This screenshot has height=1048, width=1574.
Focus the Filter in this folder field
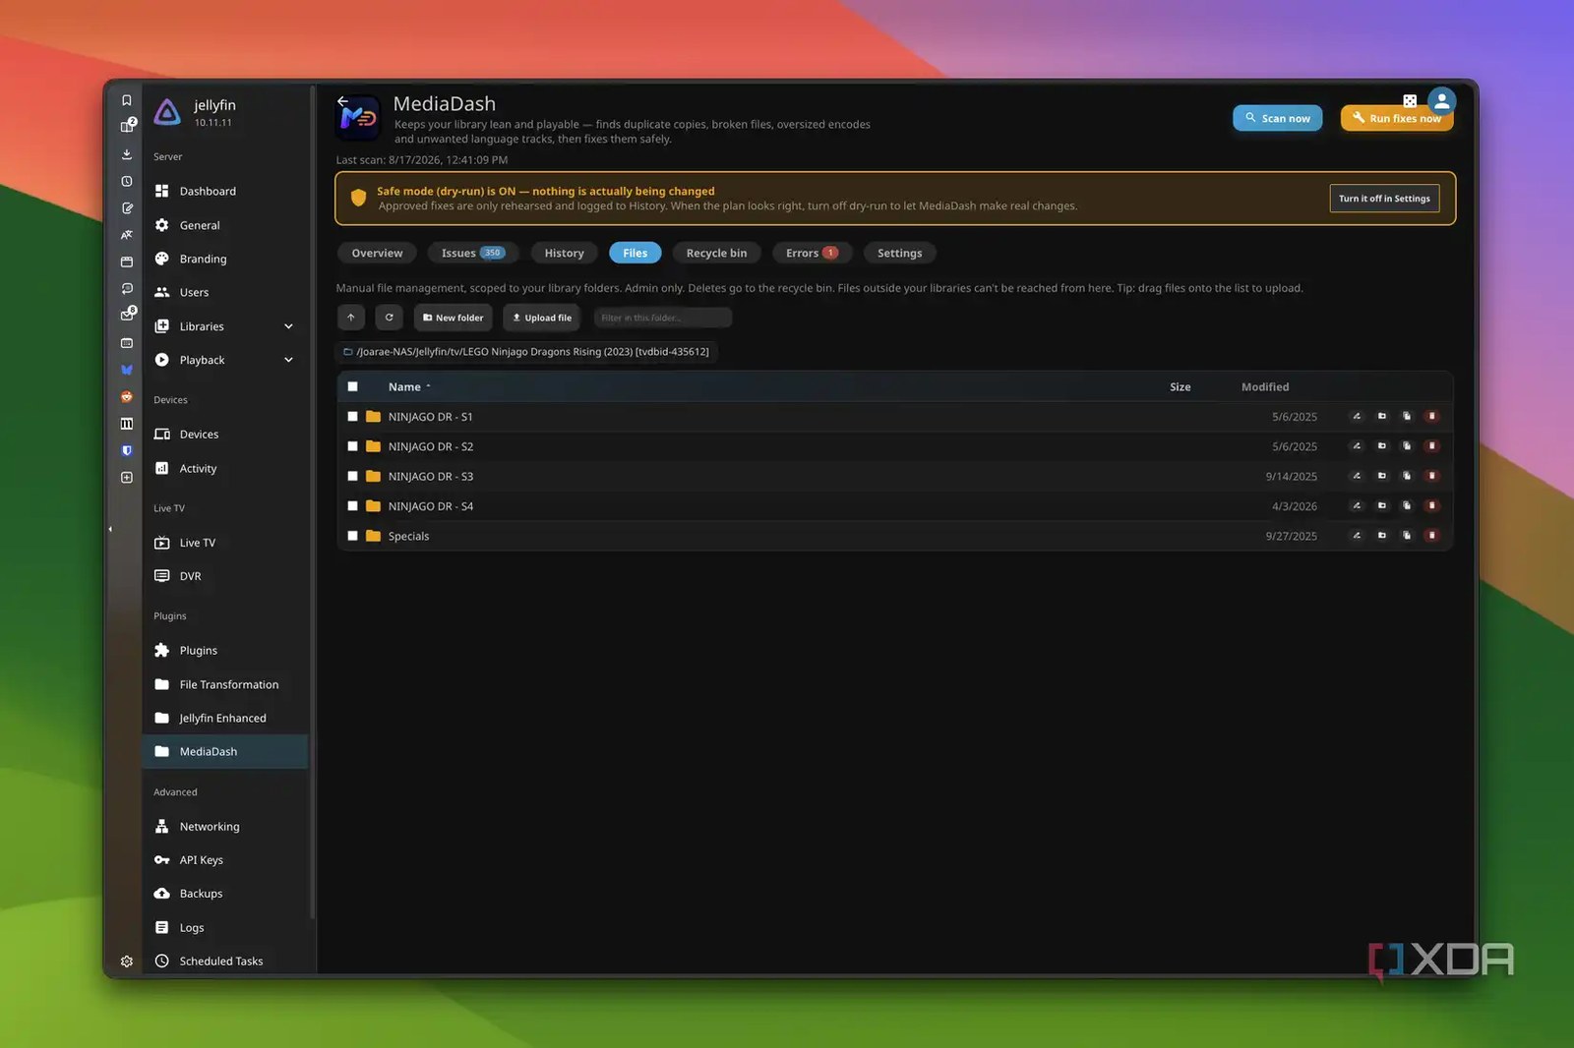(x=662, y=318)
